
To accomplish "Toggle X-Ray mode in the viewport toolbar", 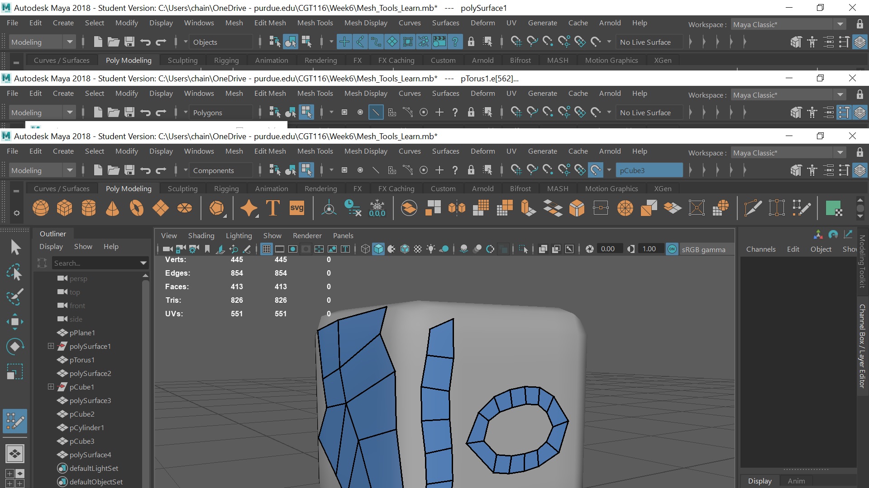I will pos(543,249).
